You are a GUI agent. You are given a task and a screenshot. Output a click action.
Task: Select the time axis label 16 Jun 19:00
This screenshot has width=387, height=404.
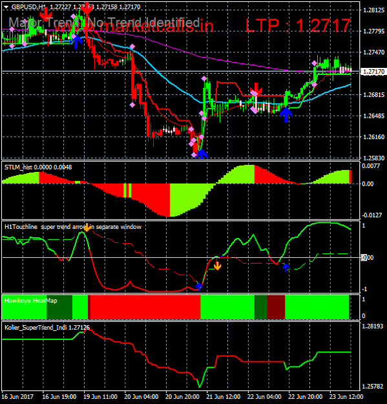point(59,396)
